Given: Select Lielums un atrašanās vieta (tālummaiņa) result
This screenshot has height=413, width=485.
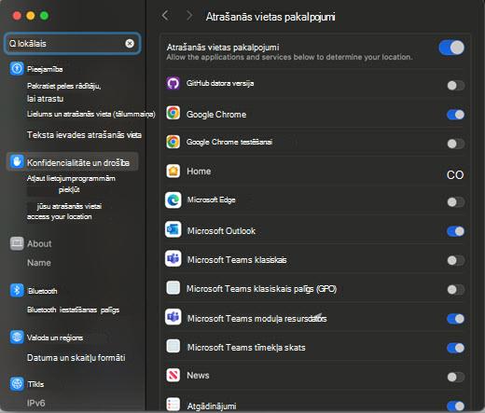Looking at the screenshot, I should click(x=91, y=114).
